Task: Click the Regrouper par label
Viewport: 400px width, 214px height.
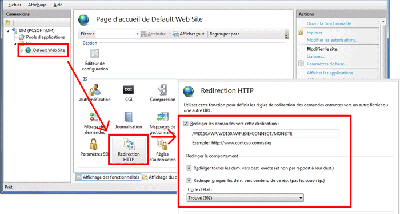Action: 224,34
